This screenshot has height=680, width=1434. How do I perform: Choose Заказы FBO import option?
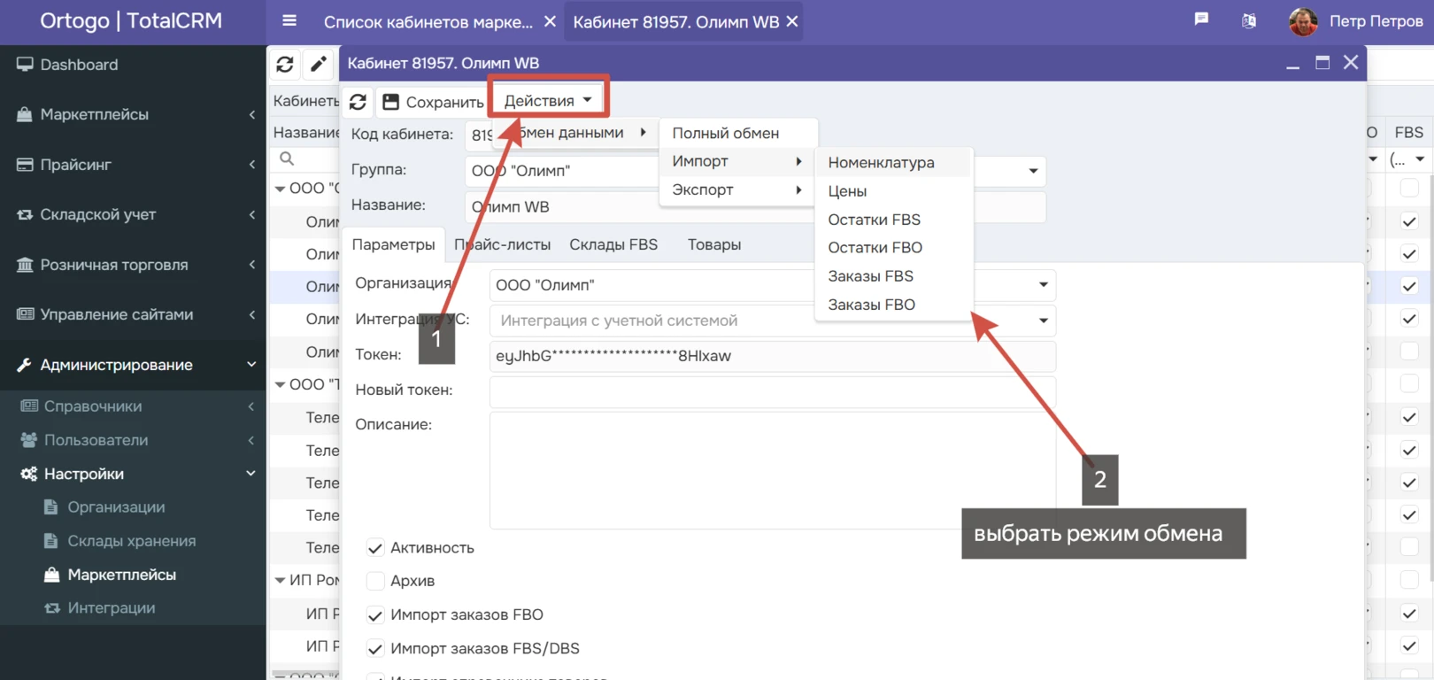click(x=894, y=305)
